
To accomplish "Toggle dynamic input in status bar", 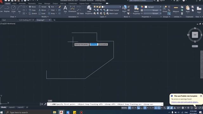I will (138, 108).
